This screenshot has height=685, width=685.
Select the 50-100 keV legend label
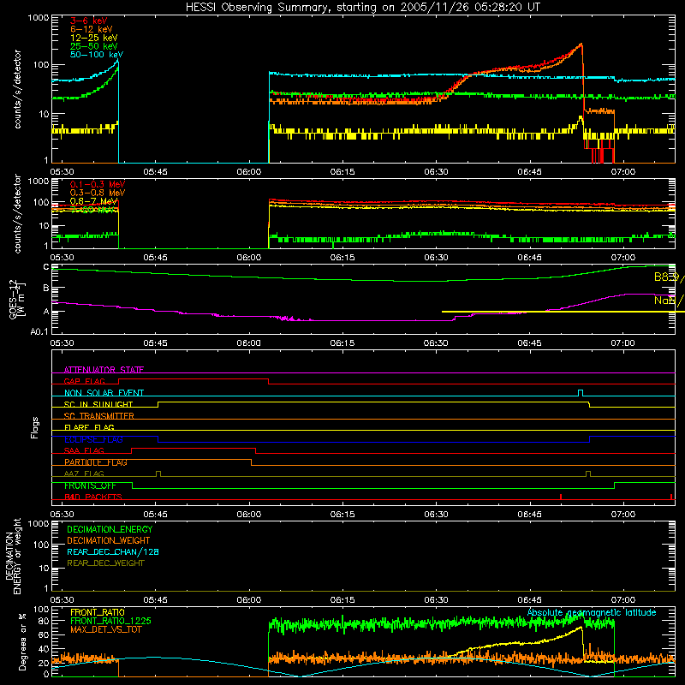click(97, 55)
